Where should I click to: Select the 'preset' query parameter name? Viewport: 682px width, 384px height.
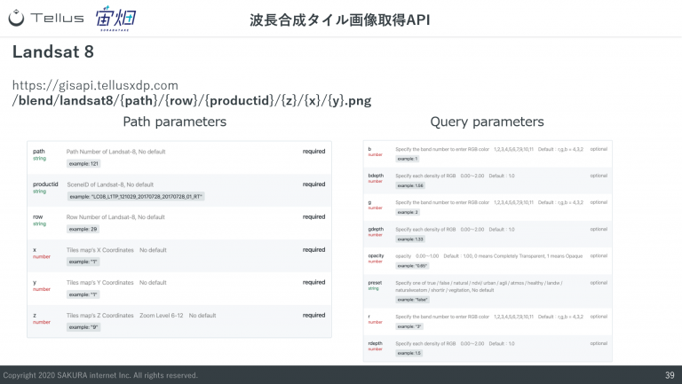tap(375, 283)
